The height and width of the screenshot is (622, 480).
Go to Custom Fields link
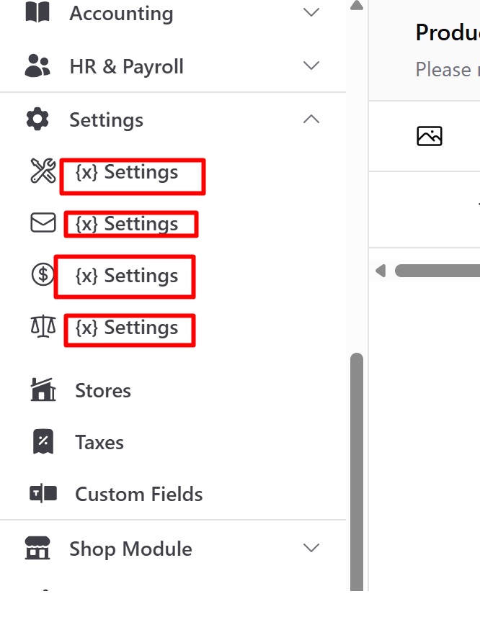click(139, 495)
